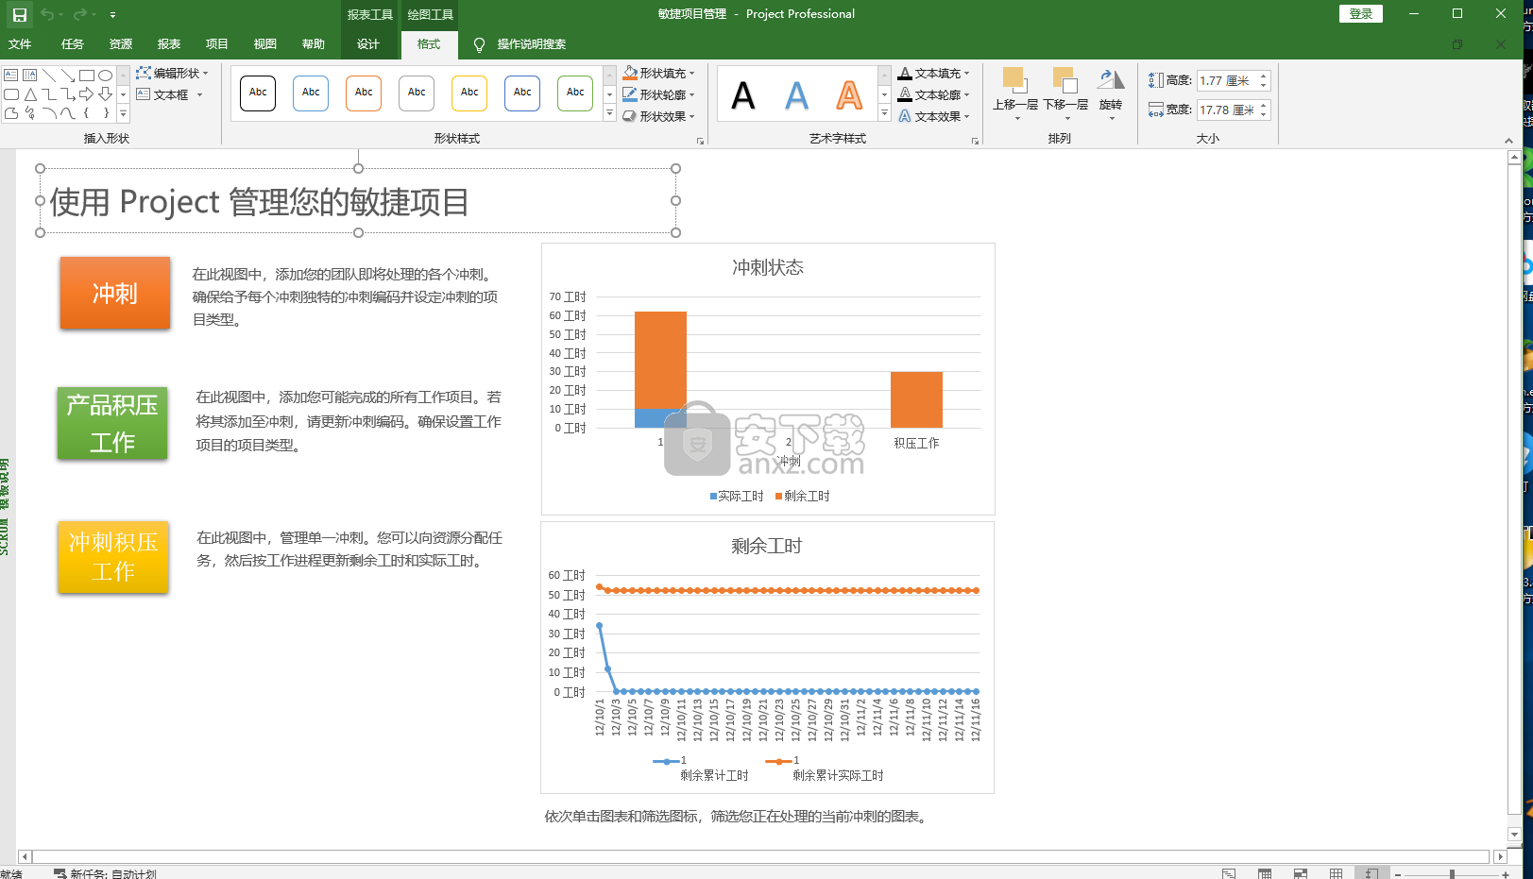Expand the WordArt styles gallery

click(884, 113)
